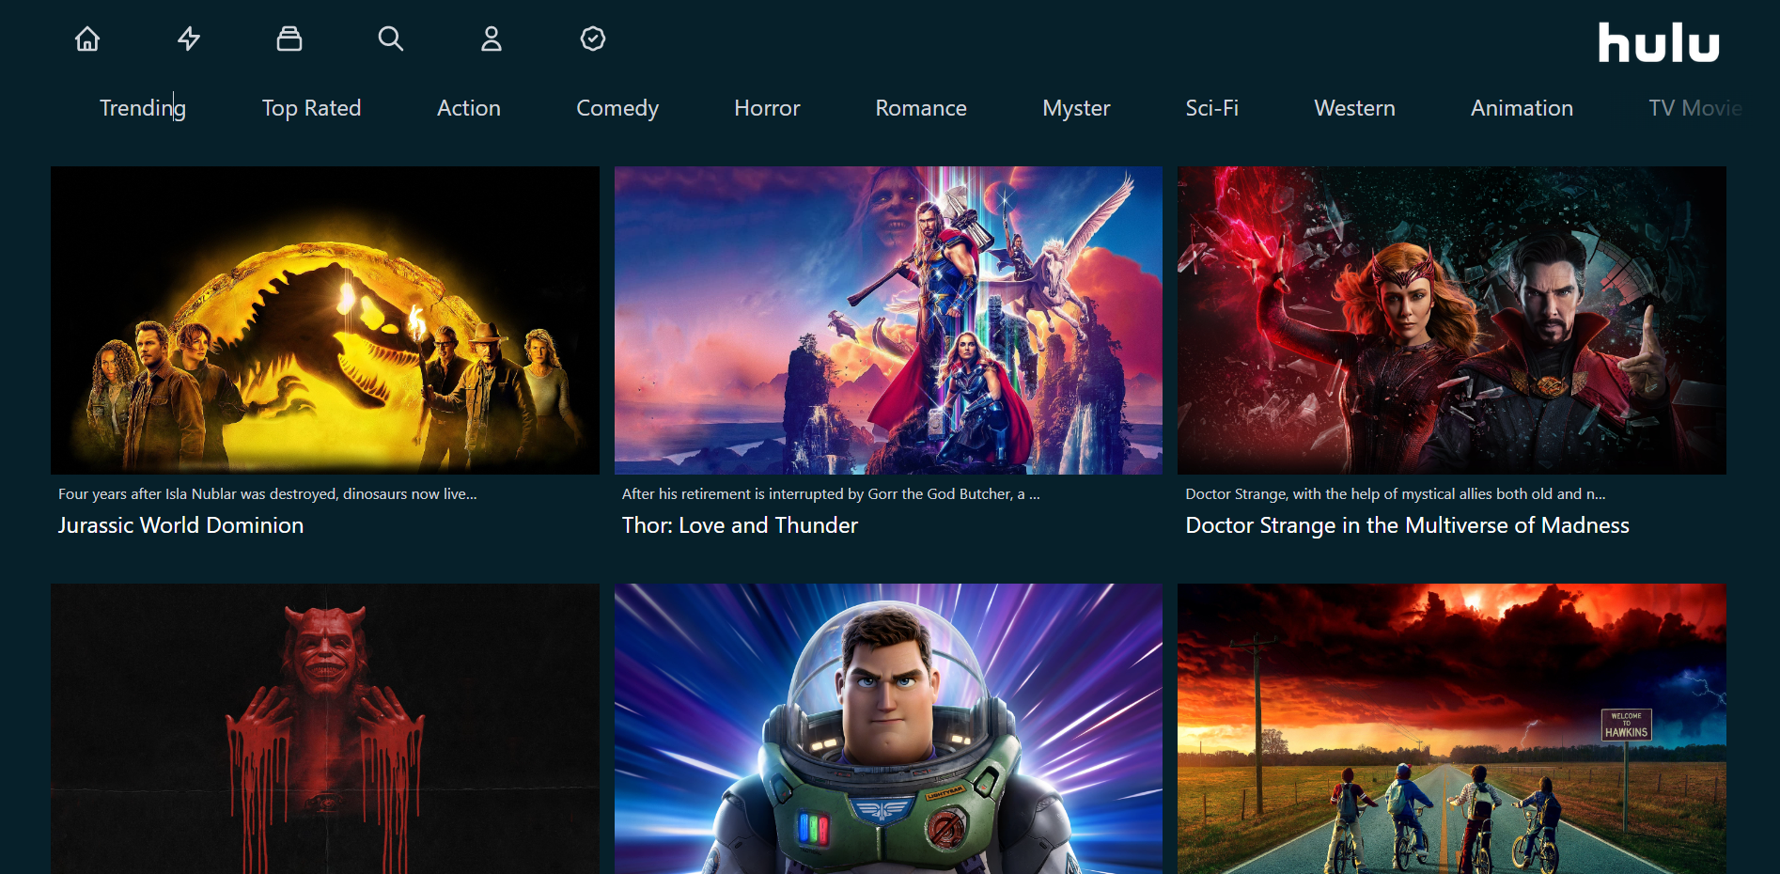Viewport: 1780px width, 874px height.
Task: Open the Action genre tab
Action: (468, 108)
